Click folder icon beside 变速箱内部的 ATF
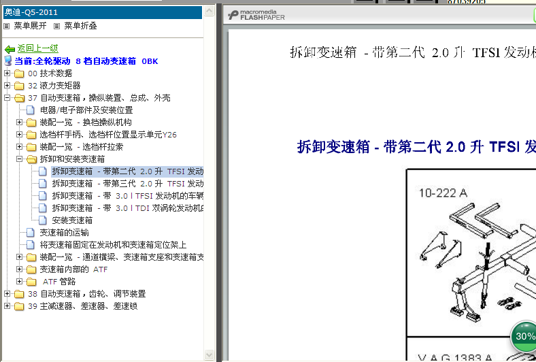 (31, 269)
